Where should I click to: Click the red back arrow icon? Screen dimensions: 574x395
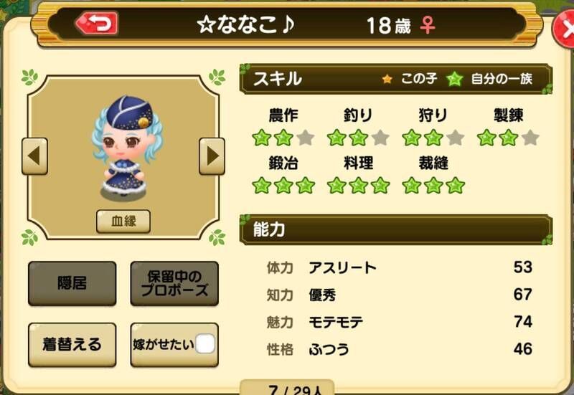(x=97, y=24)
